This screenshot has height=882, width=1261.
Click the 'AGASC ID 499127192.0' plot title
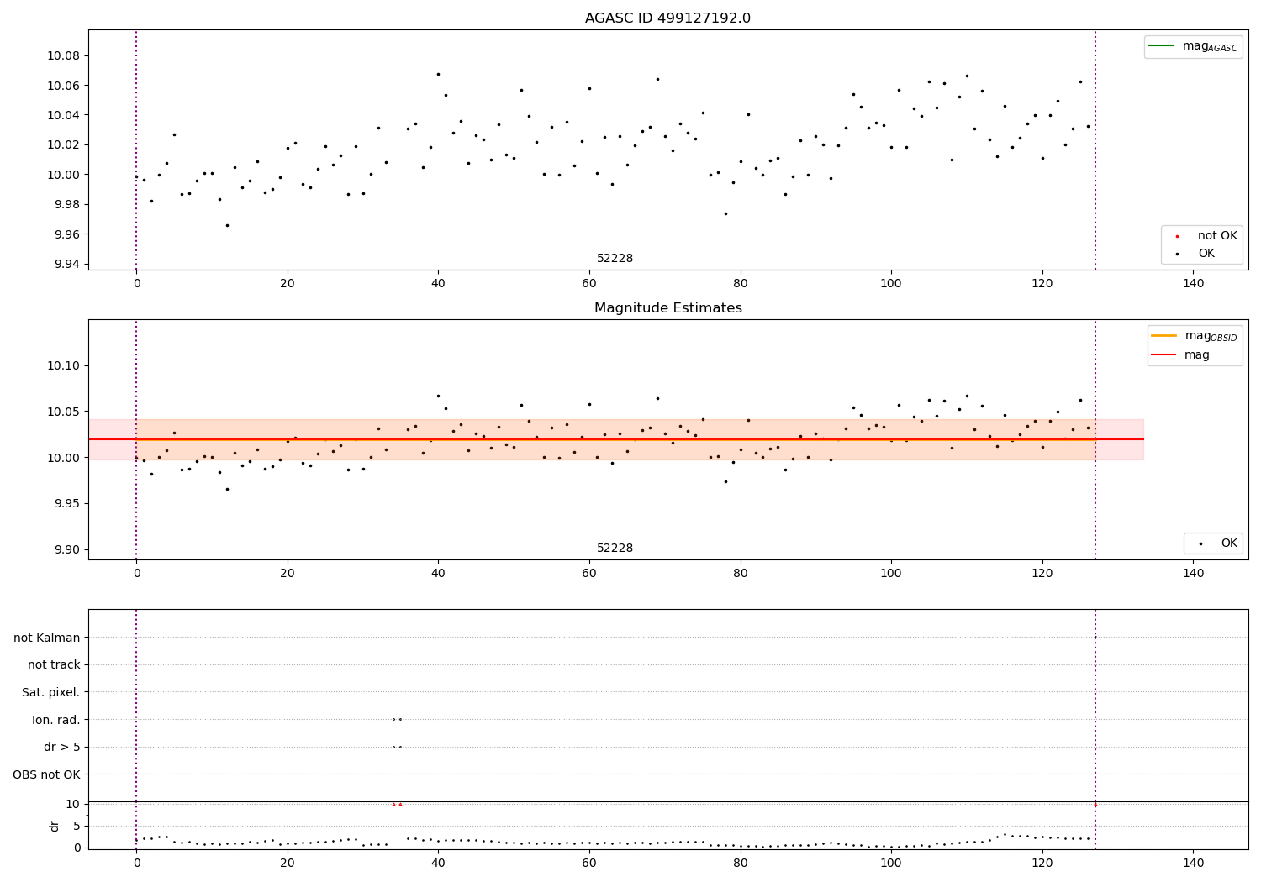(667, 18)
